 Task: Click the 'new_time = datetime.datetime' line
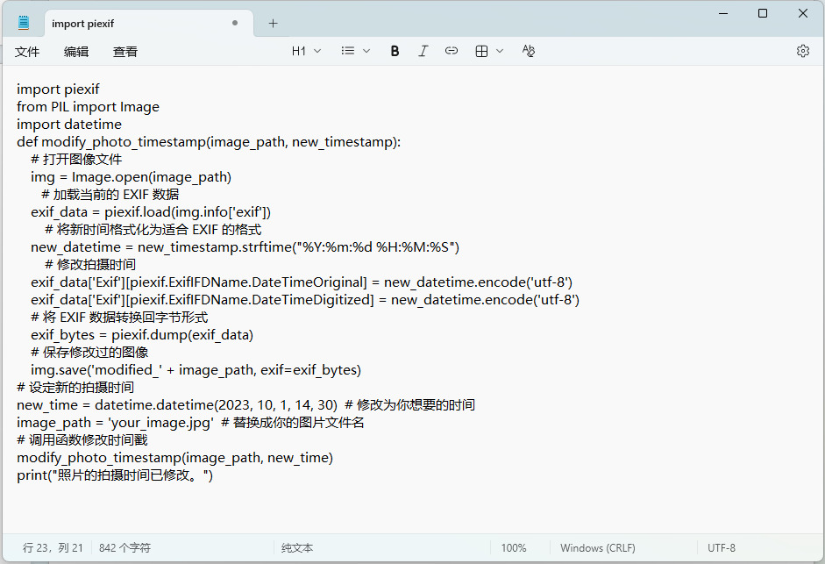coord(245,405)
